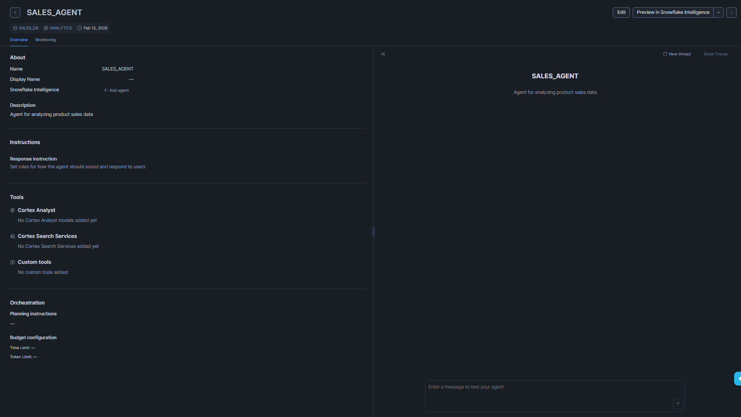
Task: Open the Preview in Snowflake Intelligence dropdown chevron
Action: coord(718,12)
